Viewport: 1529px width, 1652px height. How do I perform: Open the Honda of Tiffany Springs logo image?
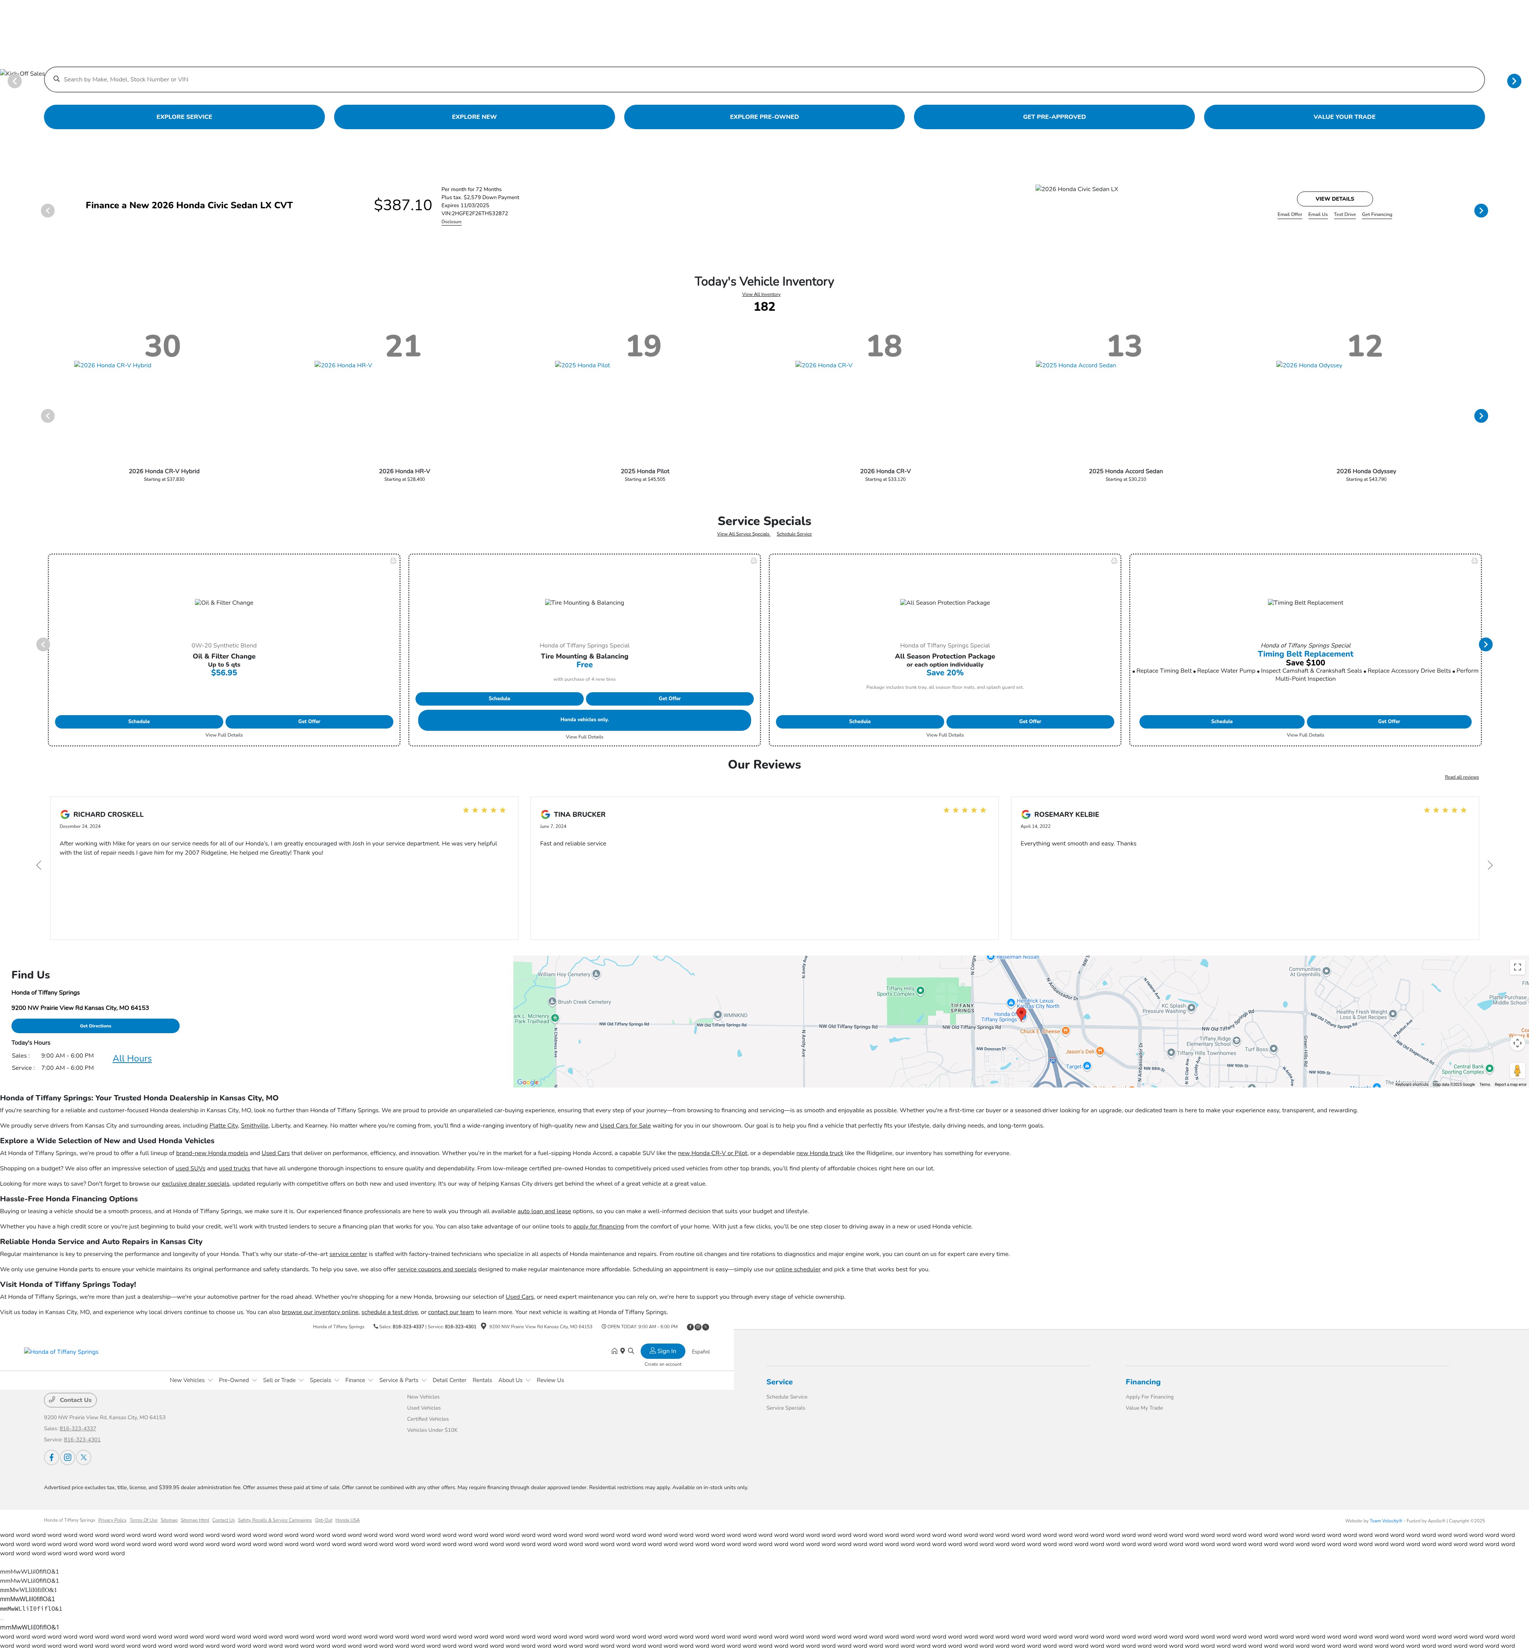coord(61,1352)
